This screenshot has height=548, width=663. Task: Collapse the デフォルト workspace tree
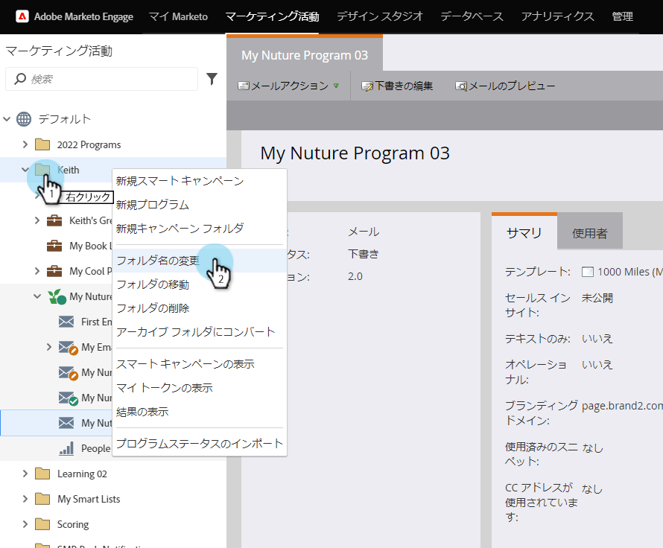pyautogui.click(x=7, y=119)
